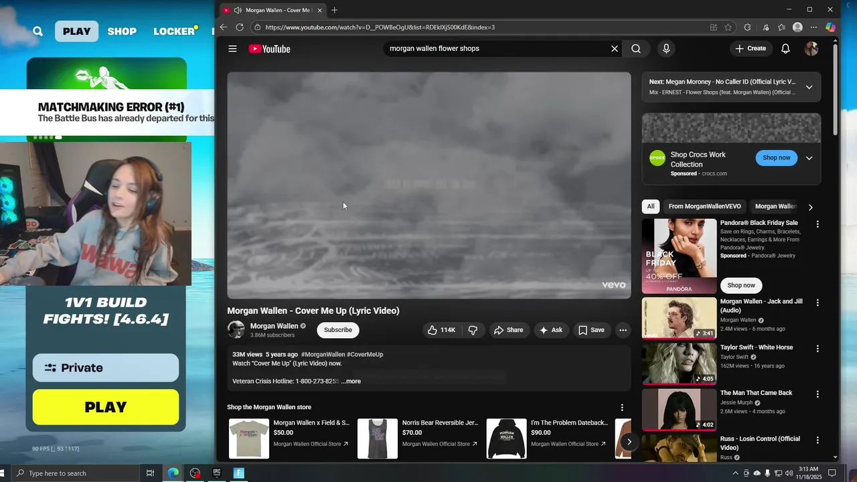Open options for Pandora Black Friday ad
This screenshot has width=857, height=482.
pos(817,224)
